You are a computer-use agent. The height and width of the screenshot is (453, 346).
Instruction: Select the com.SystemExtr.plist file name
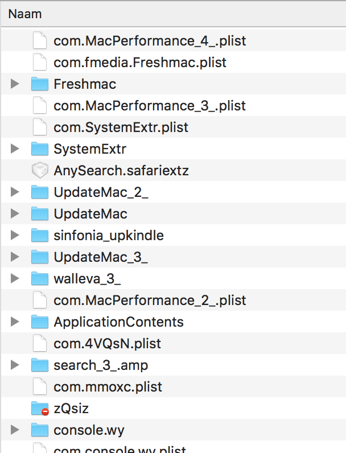[x=121, y=127]
